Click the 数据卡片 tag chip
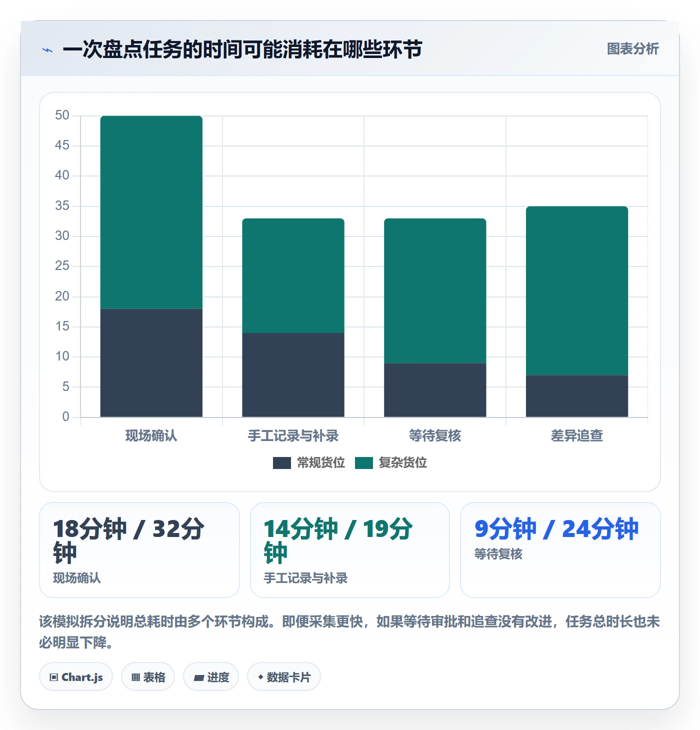Image resolution: width=700 pixels, height=730 pixels. coord(284,677)
